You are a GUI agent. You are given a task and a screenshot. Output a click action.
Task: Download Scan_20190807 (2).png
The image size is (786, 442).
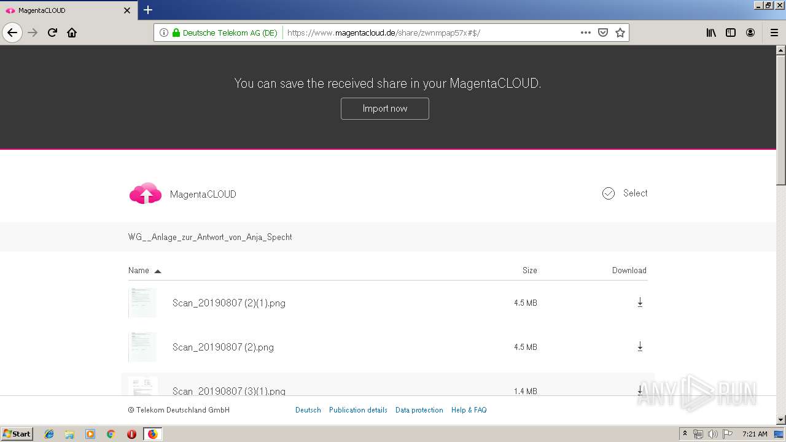(x=640, y=346)
